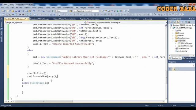Open the File menu
The image size is (196, 110).
click(2, 8)
